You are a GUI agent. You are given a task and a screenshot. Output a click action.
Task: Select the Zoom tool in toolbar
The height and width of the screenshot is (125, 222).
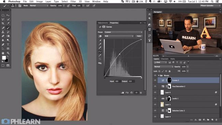(x=8, y=53)
